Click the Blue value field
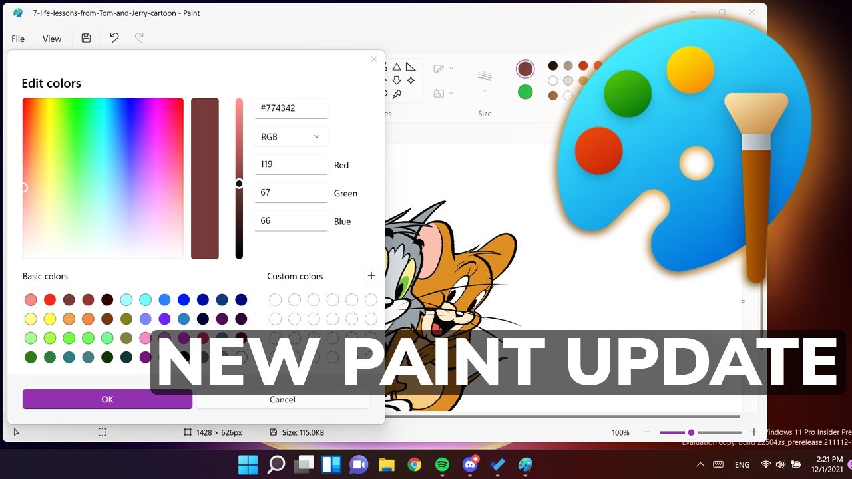The image size is (852, 479). tap(291, 221)
